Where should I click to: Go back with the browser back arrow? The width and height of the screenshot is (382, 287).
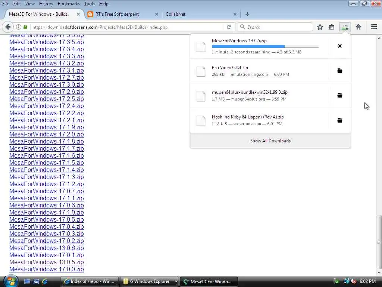pyautogui.click(x=8, y=27)
